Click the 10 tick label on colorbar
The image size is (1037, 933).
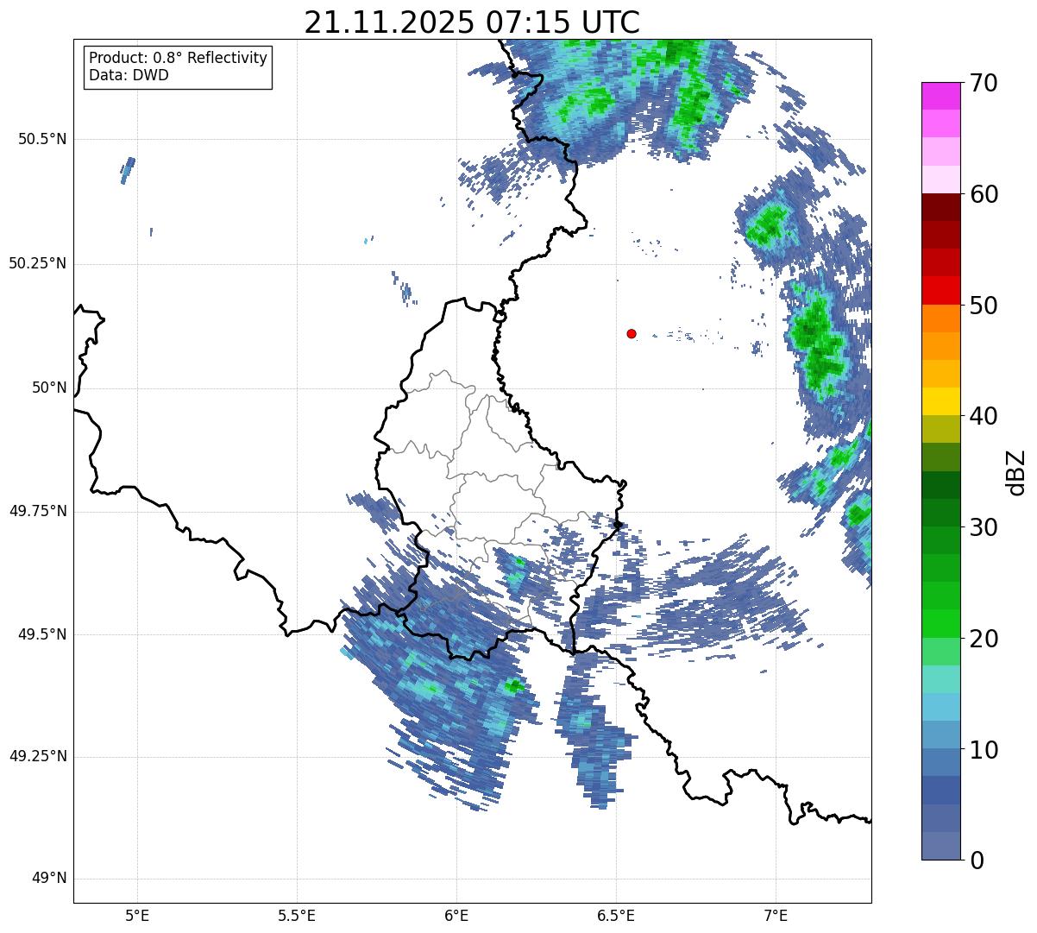click(983, 750)
